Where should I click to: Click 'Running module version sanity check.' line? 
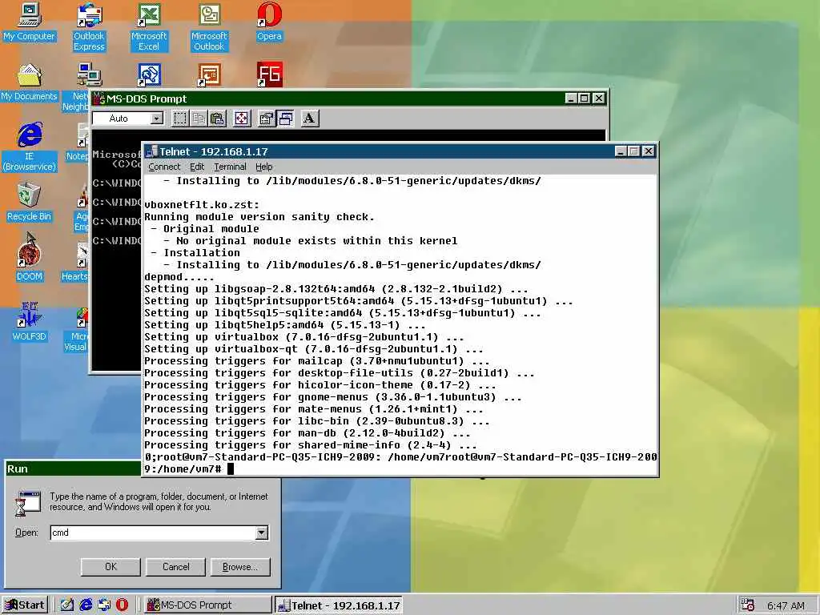point(259,217)
